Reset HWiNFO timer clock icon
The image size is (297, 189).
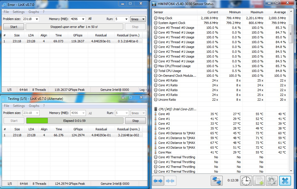pyautogui.click(x=246, y=181)
